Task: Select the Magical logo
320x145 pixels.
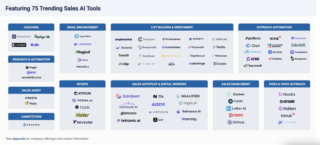Action: (83, 52)
